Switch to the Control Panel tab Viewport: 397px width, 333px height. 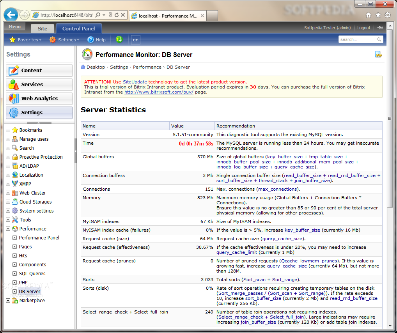click(79, 28)
